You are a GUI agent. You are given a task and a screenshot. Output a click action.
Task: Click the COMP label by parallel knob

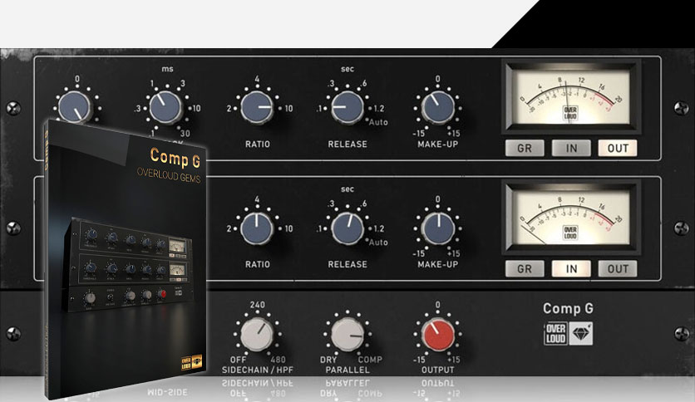[x=370, y=360]
